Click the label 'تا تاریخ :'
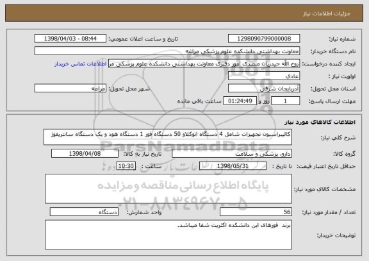 pos(282,166)
